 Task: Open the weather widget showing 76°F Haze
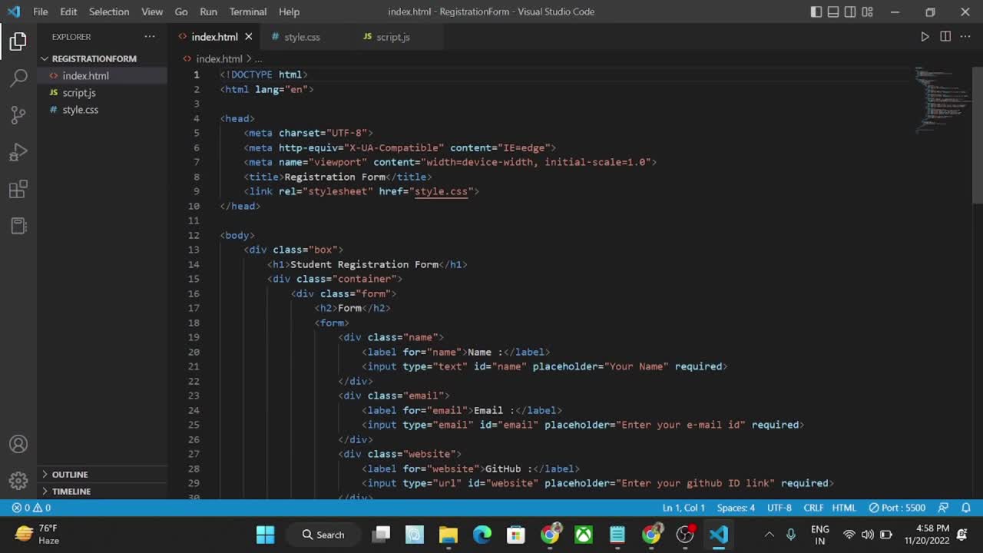(38, 535)
